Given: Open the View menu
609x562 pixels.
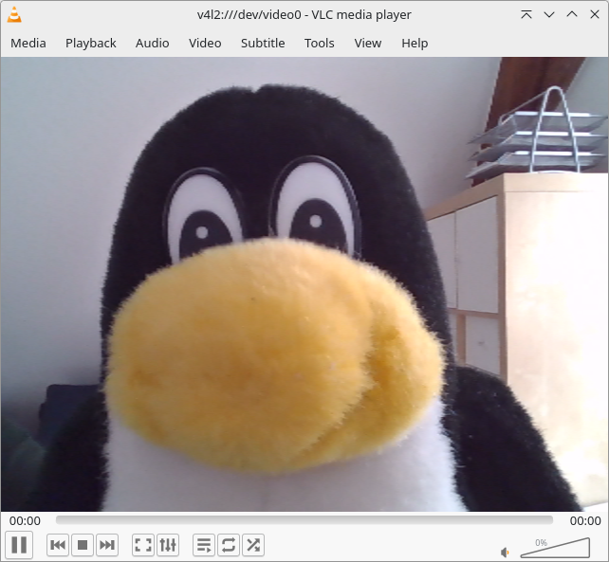Looking at the screenshot, I should point(367,43).
